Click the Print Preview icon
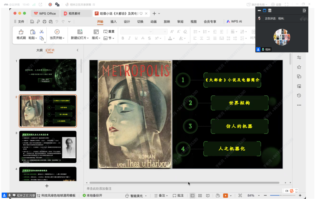Viewport: 315px width, 199px height. coord(51,22)
